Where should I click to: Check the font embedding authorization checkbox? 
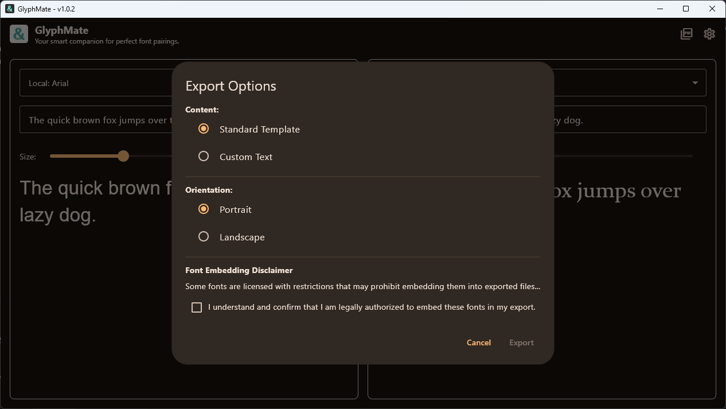click(x=197, y=307)
